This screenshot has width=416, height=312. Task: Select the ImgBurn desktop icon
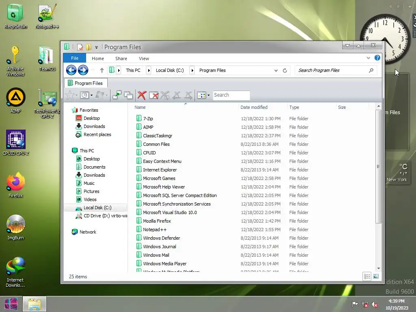(x=16, y=227)
